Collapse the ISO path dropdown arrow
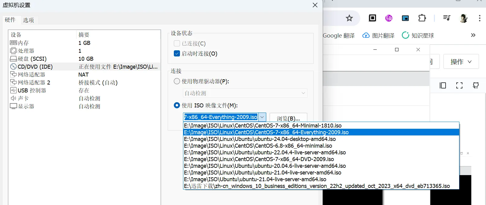The image size is (486, 205). coord(262,117)
